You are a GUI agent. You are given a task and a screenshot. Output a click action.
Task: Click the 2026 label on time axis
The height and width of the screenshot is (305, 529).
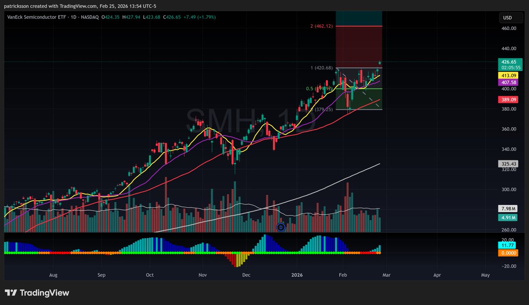(x=297, y=275)
